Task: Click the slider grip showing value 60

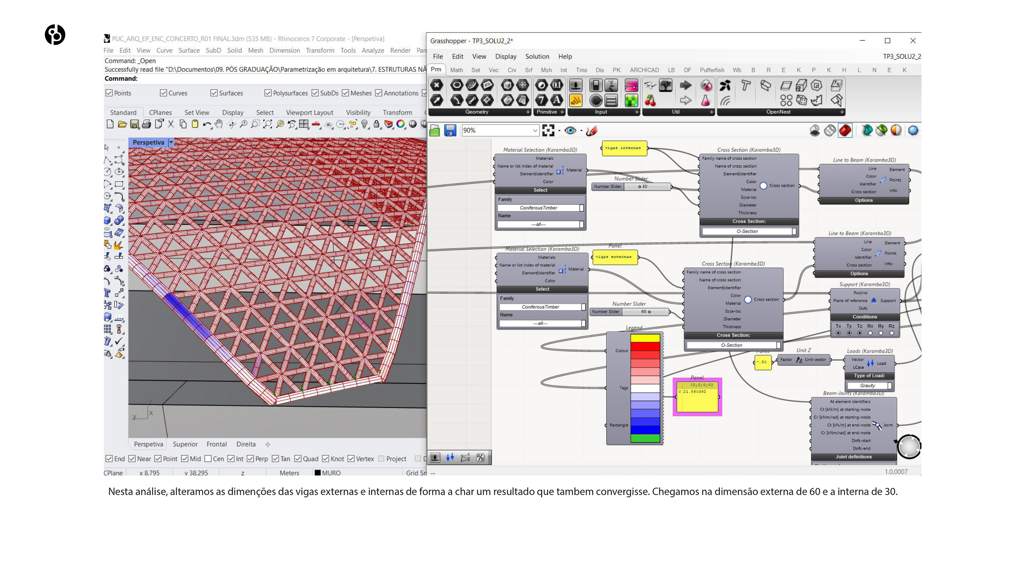Action: tap(649, 312)
